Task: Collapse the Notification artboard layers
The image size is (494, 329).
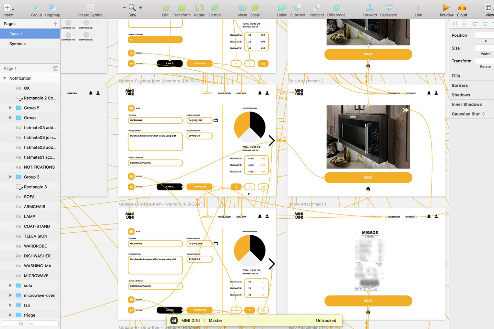Action: coord(5,78)
